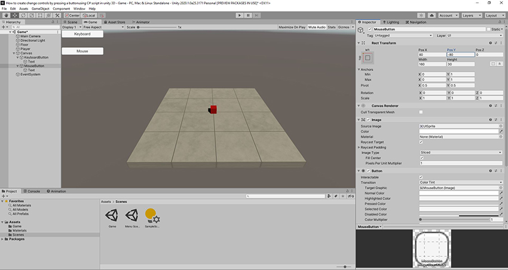The image size is (508, 270).
Task: Click the Hierarchy create plus icon
Action: 3,27
